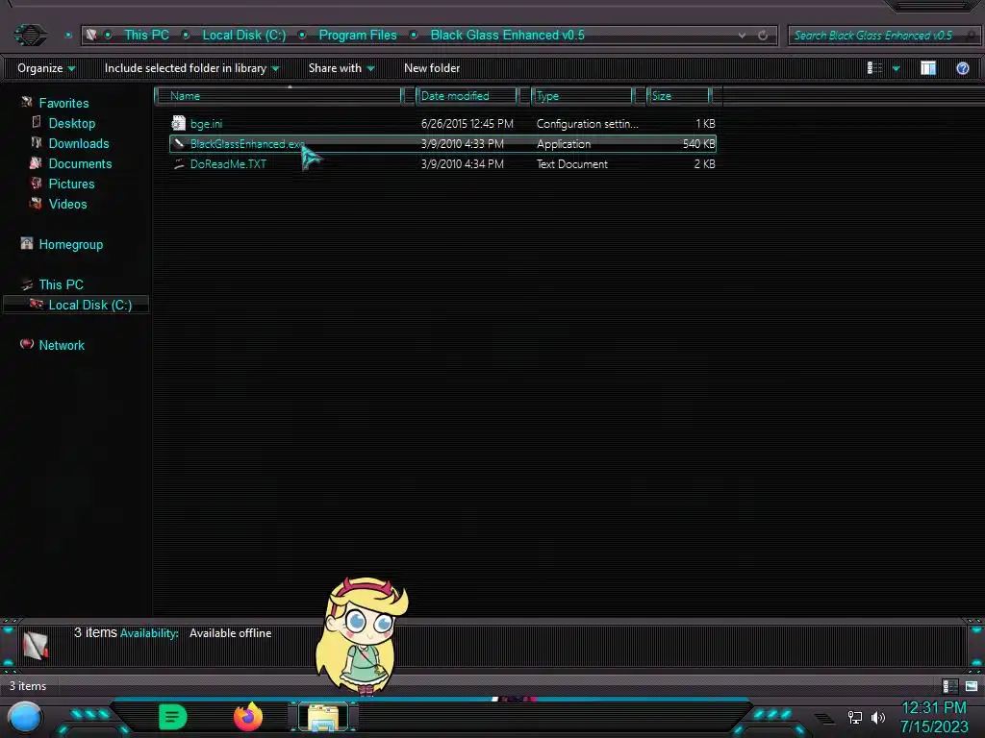The height and width of the screenshot is (738, 985).
Task: Click the Configuration settin... type cell
Action: coord(587,124)
